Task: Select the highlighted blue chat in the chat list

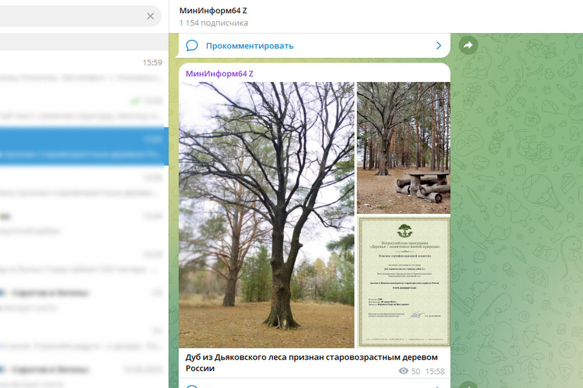Action: point(85,146)
